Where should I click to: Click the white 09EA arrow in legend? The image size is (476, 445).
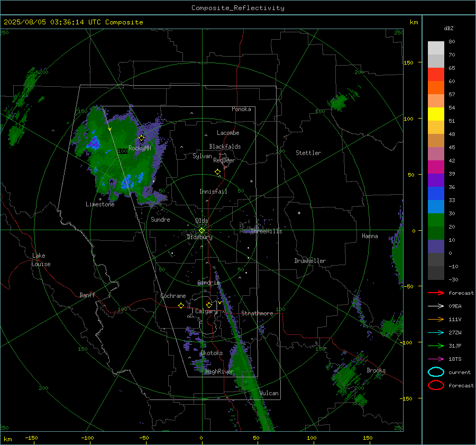[x=436, y=306]
